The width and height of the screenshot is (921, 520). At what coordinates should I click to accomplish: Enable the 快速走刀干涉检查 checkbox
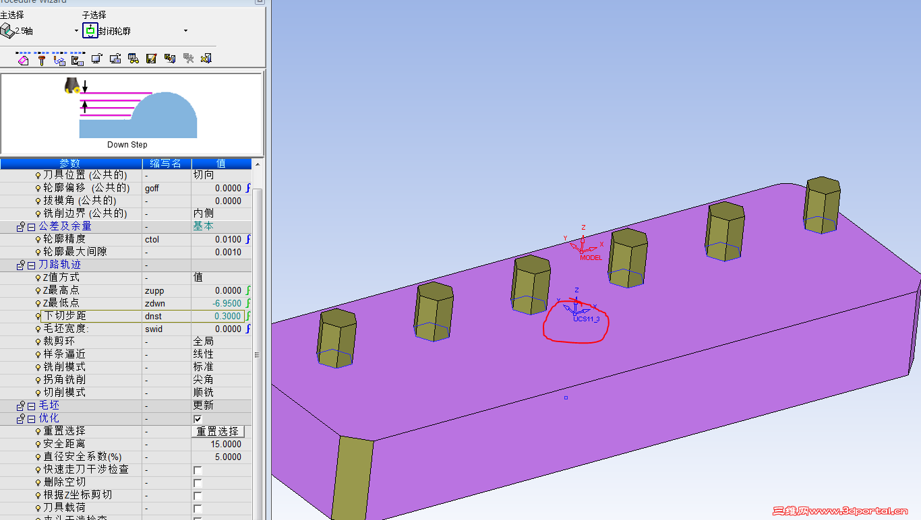coord(198,469)
